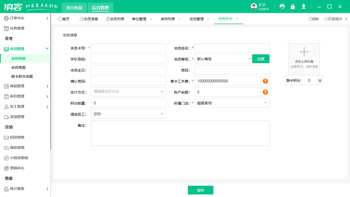350x197 pixels.
Task: Click the 保存 save button
Action: (x=201, y=190)
